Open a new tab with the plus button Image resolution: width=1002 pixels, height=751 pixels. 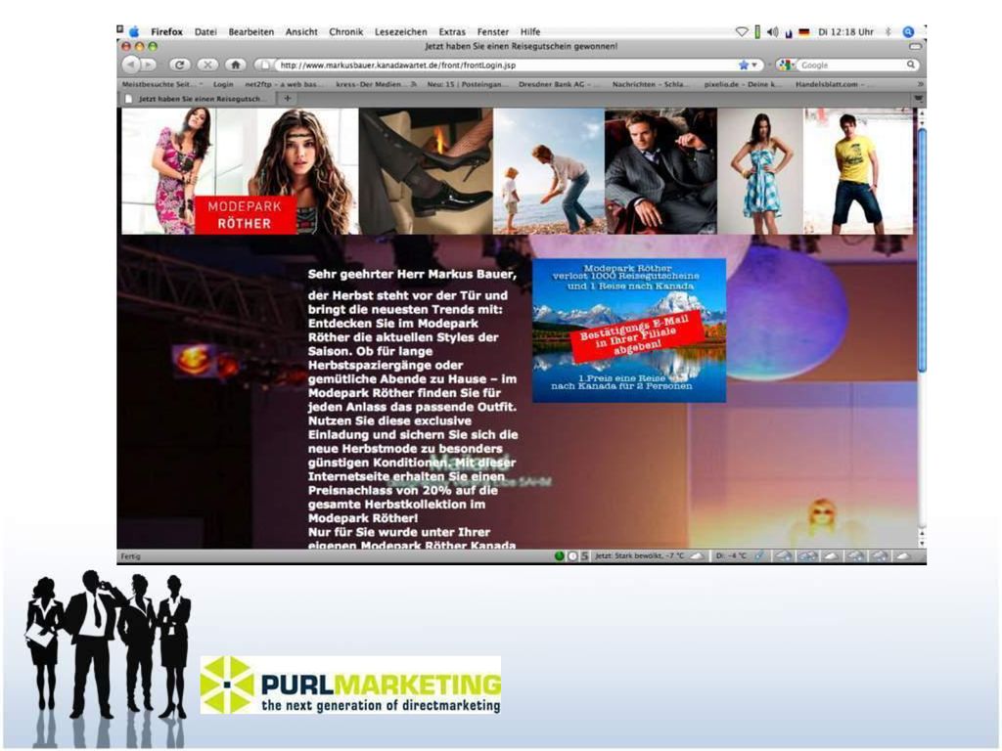click(x=288, y=99)
